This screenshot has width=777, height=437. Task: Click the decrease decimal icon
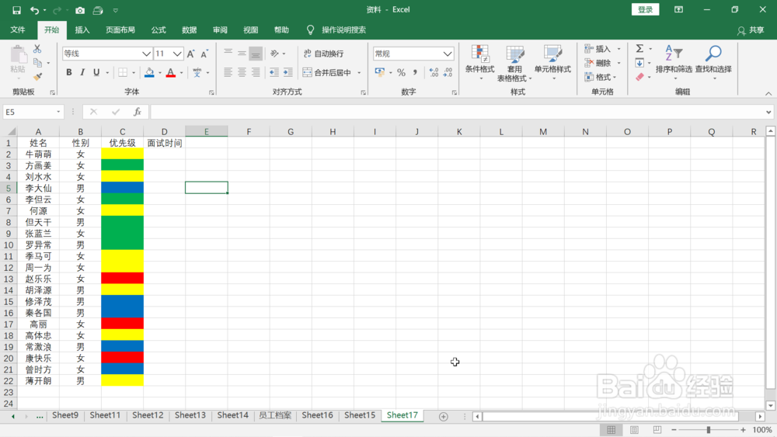[x=448, y=73]
